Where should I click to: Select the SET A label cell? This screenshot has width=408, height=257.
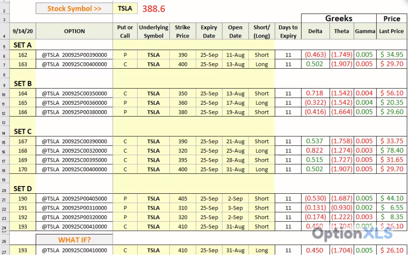click(23, 45)
